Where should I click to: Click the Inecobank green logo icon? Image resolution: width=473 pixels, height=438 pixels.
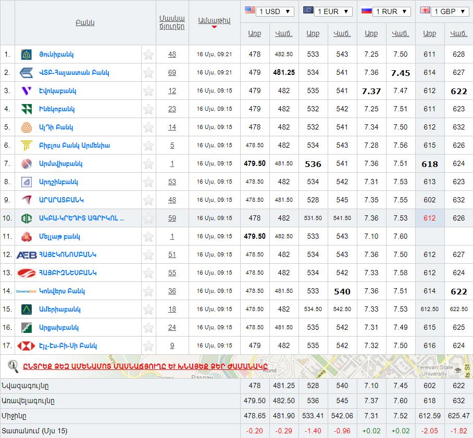(x=26, y=109)
